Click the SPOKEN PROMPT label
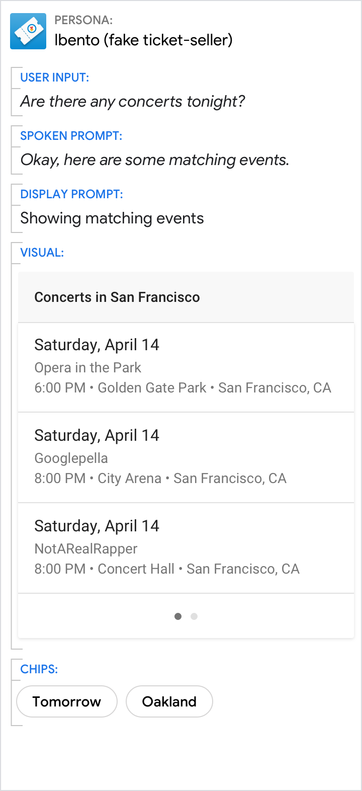Viewport: 362px width, 791px height. [x=71, y=136]
